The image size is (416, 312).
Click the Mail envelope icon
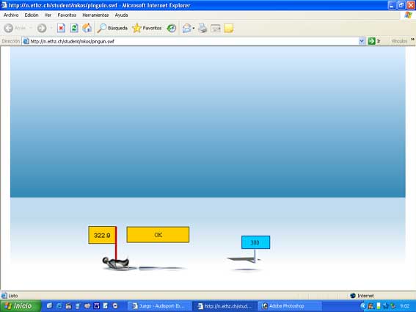coord(187,28)
